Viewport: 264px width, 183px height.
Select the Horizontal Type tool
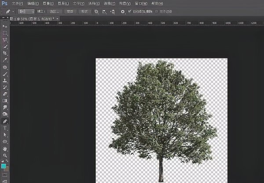coord(5,128)
